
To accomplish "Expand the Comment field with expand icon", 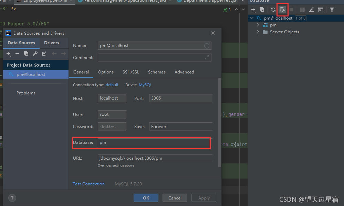I will click(x=207, y=58).
